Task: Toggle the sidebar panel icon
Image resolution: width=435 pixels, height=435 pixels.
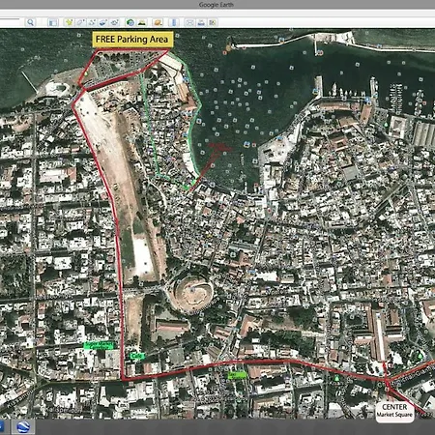Action: point(53,22)
